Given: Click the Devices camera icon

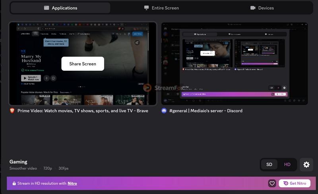Looking at the screenshot, I should point(253,8).
